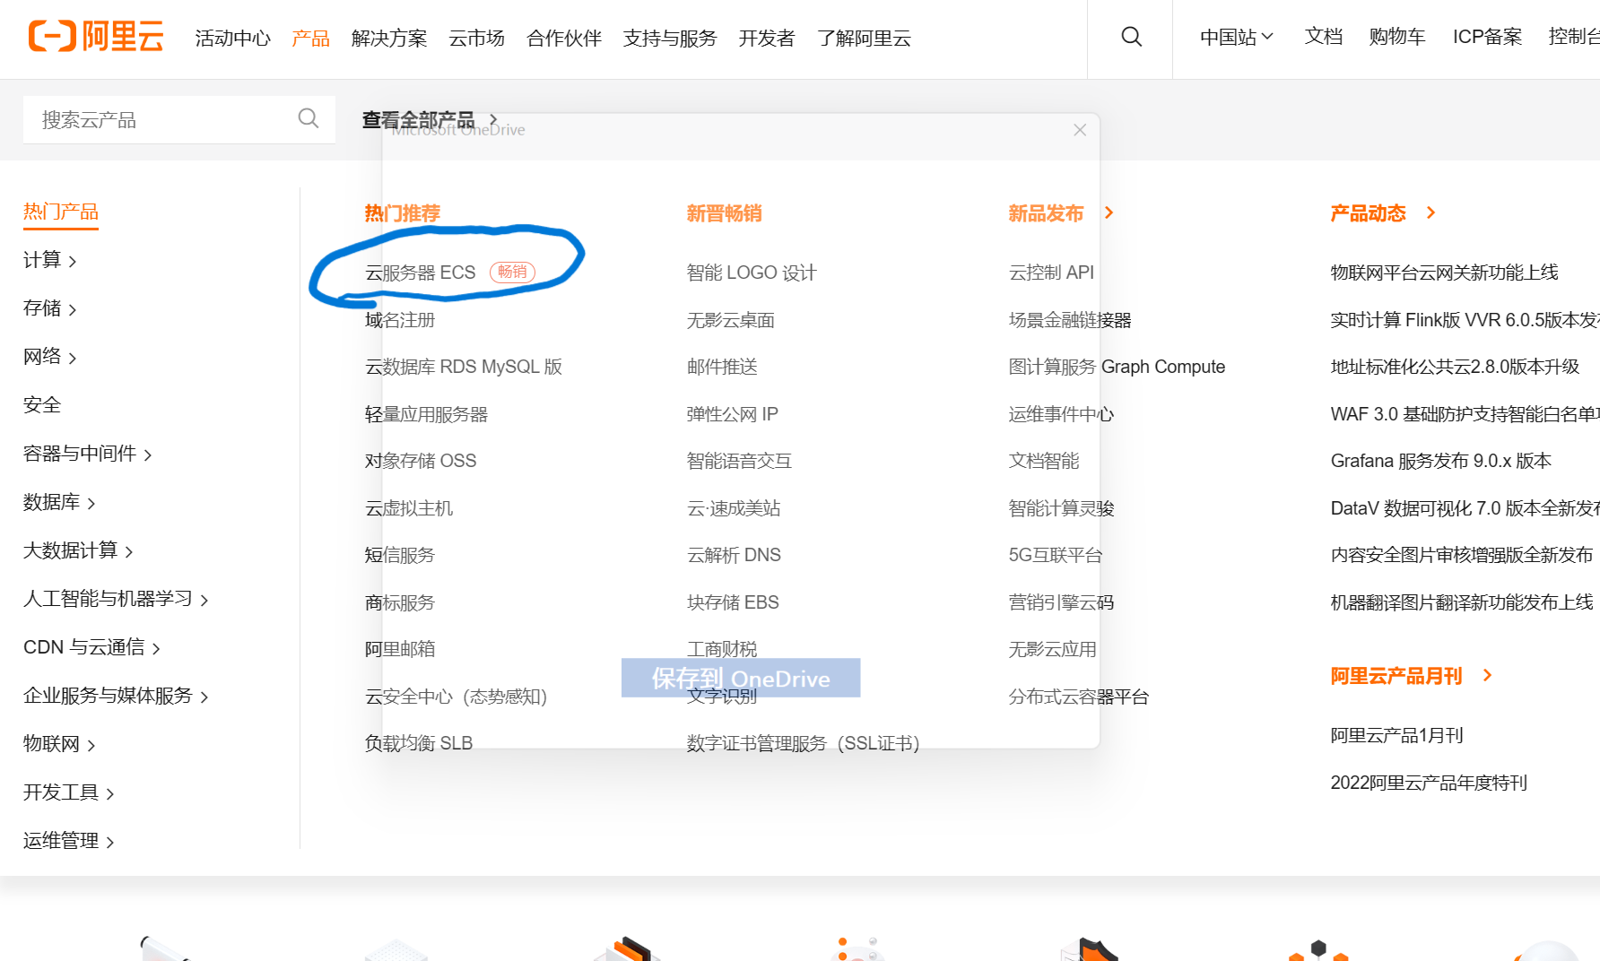Open 分布式云容器平台 link
Image resolution: width=1600 pixels, height=961 pixels.
pos(1079,697)
